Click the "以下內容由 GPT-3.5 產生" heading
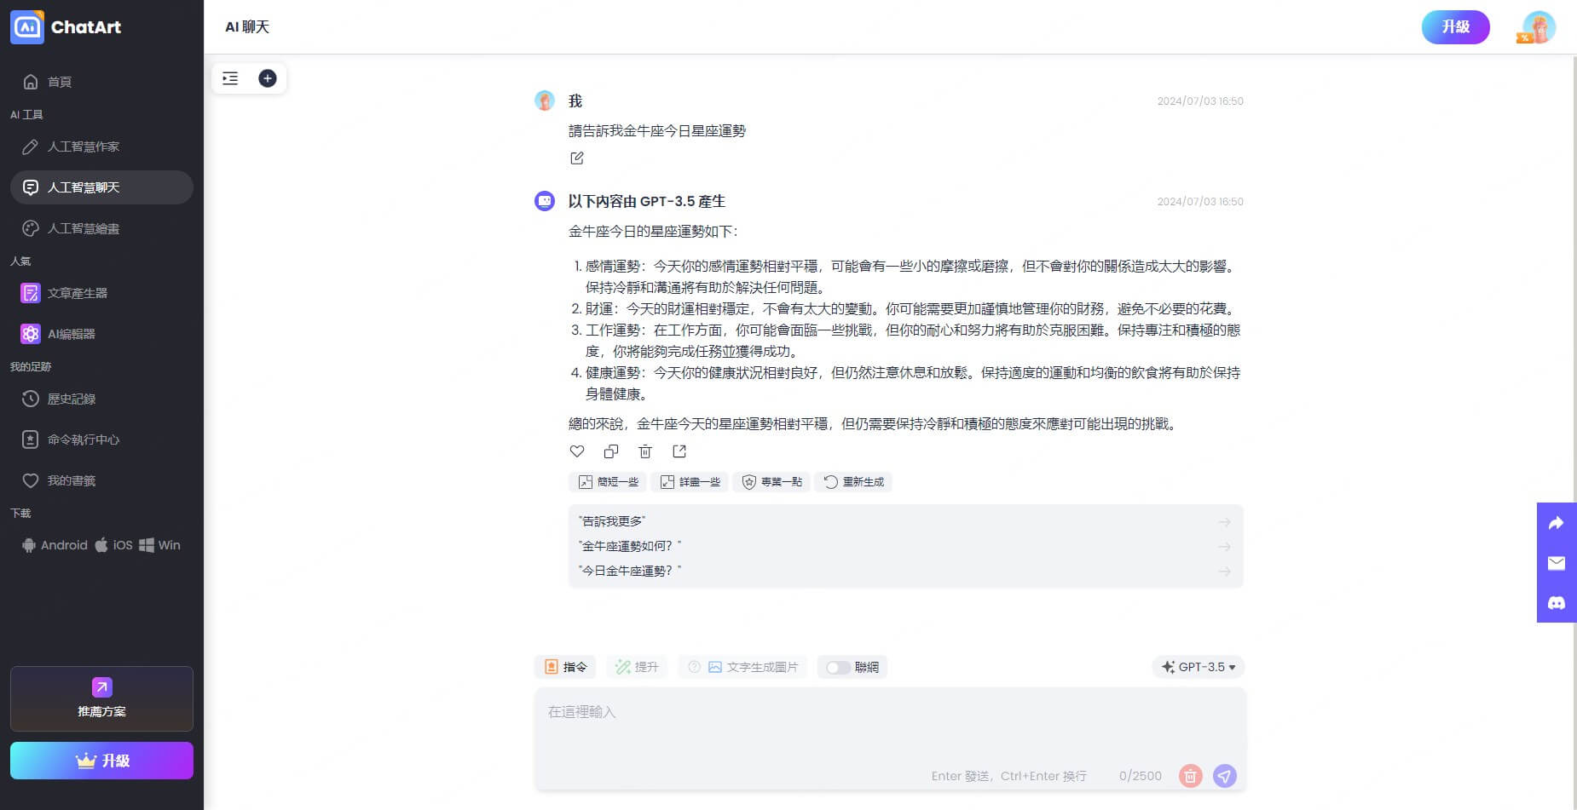 coord(647,201)
